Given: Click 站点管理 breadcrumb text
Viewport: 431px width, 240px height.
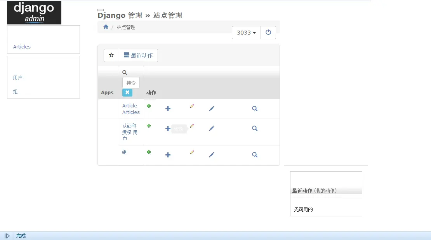Looking at the screenshot, I should 126,27.
